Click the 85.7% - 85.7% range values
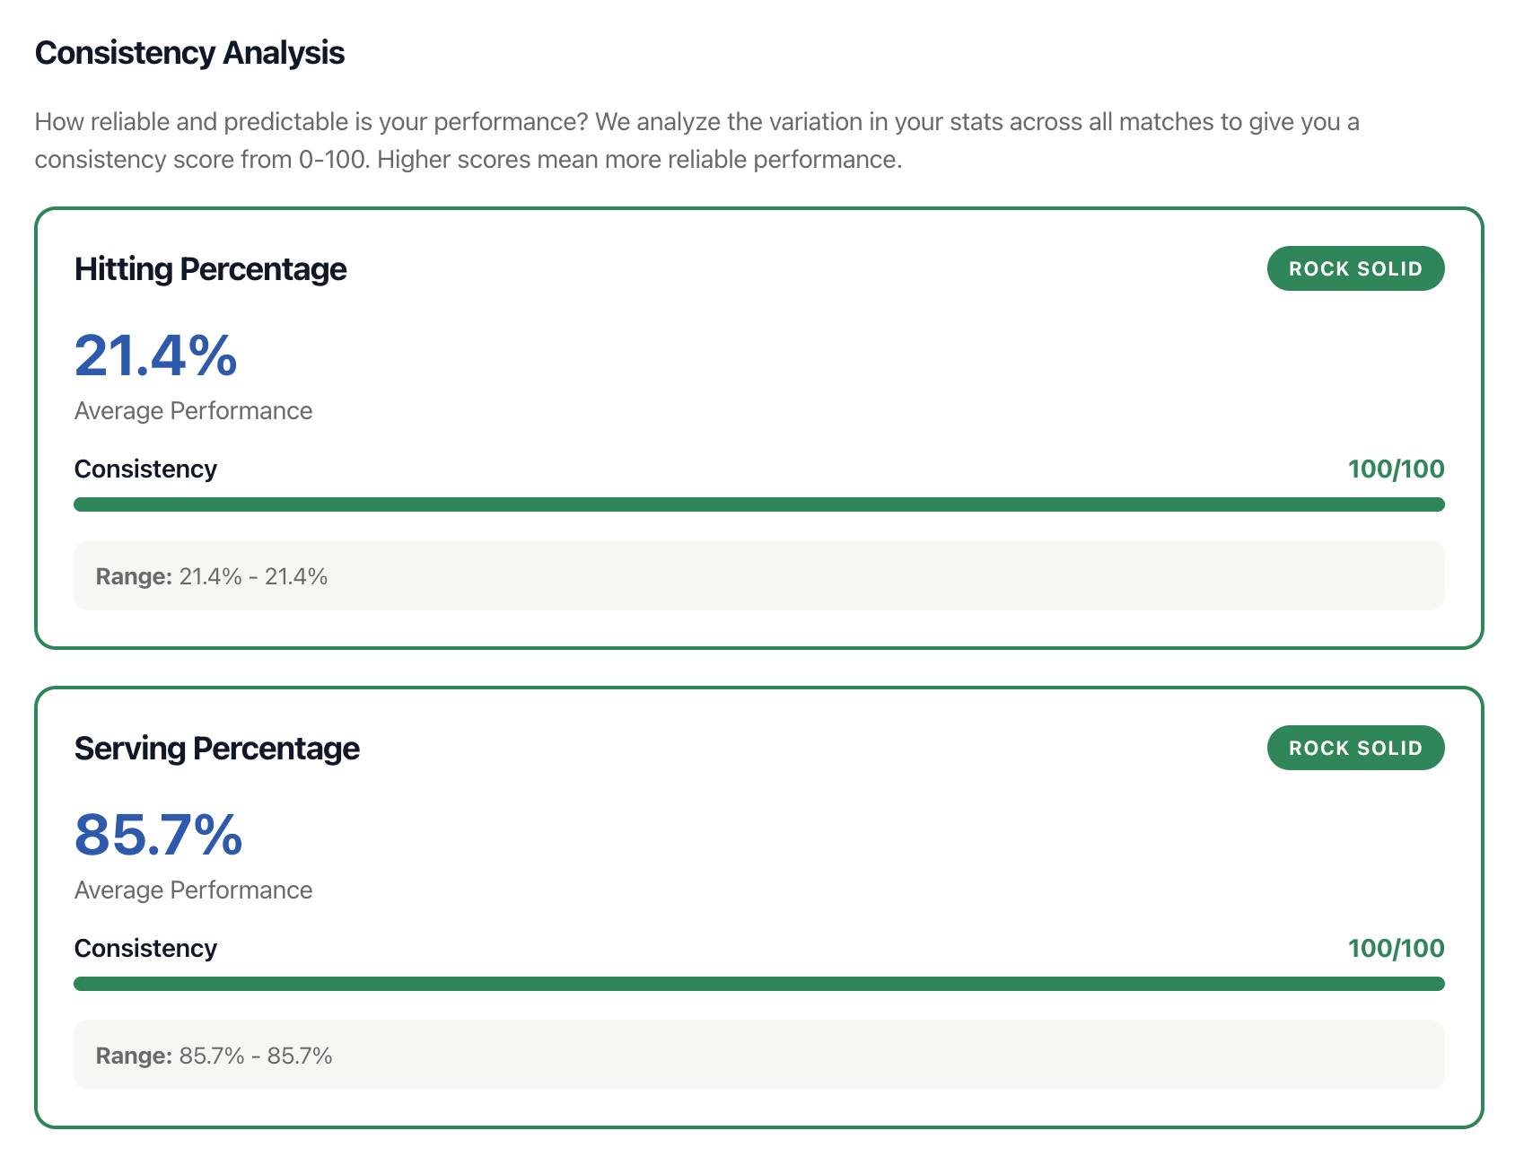Screen dimensions: 1515x1166 coord(256,1056)
